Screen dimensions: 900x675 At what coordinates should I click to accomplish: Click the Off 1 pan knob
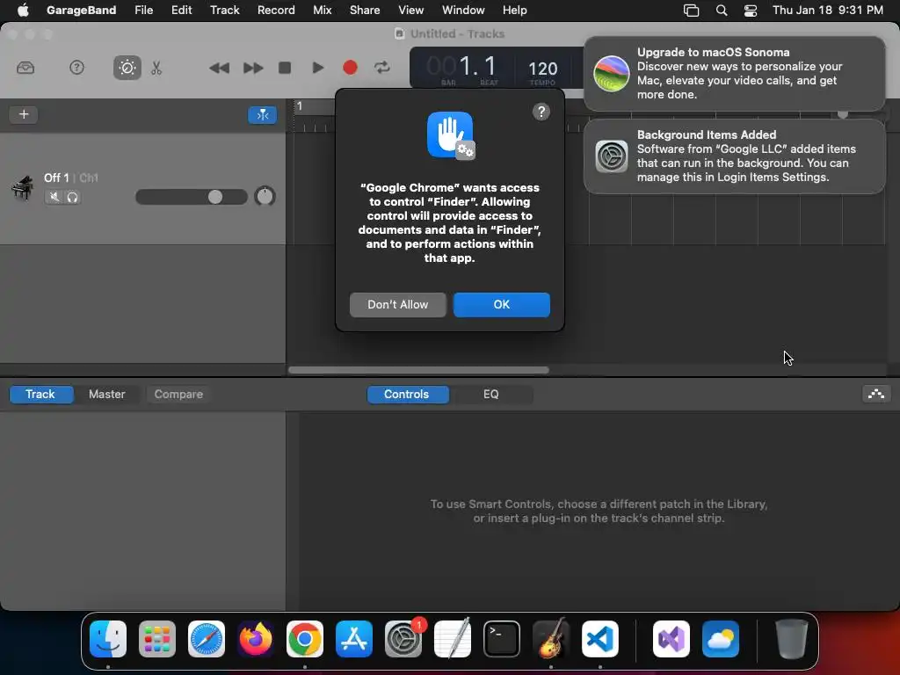click(x=265, y=196)
